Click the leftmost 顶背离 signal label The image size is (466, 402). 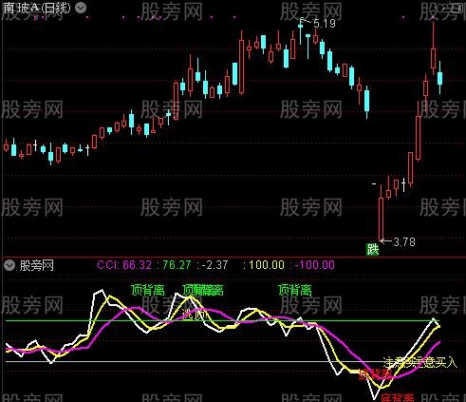pyautogui.click(x=148, y=290)
